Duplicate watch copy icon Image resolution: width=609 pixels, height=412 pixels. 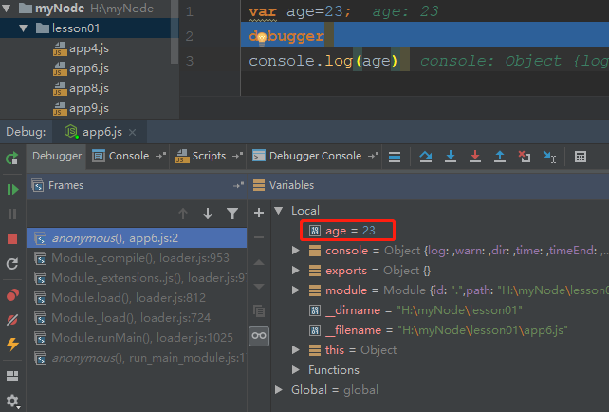(259, 311)
